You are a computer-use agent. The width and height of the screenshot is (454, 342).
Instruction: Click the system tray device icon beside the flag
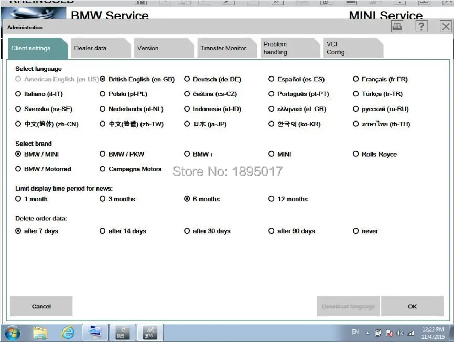378,333
